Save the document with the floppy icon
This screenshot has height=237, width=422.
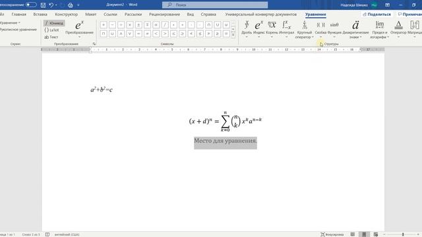(x=43, y=5)
